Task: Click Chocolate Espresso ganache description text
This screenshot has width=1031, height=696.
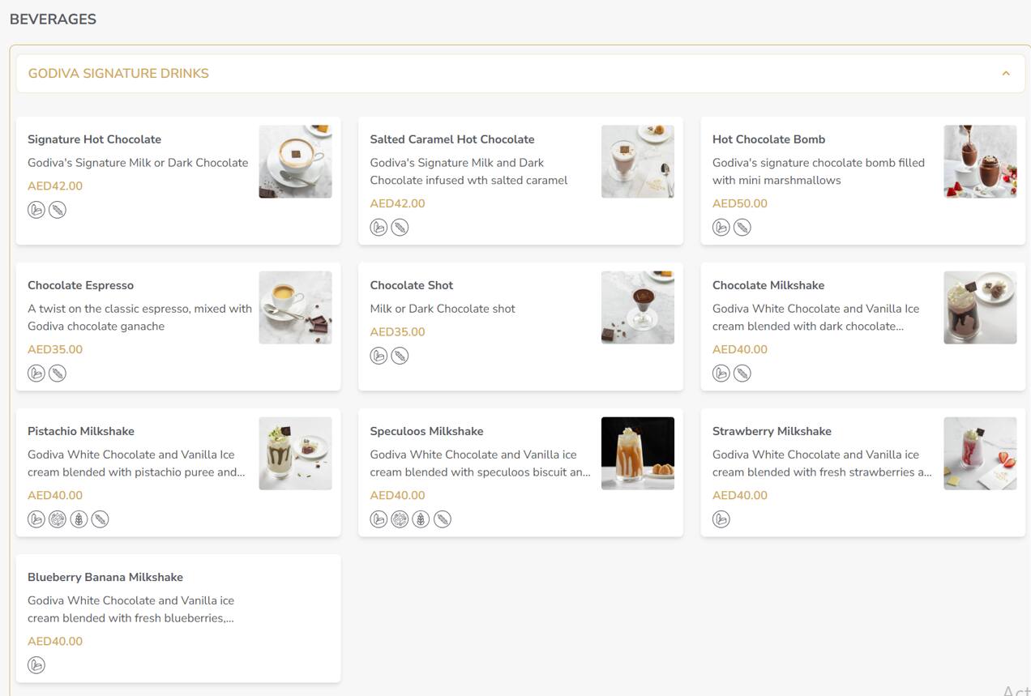Action: 139,318
